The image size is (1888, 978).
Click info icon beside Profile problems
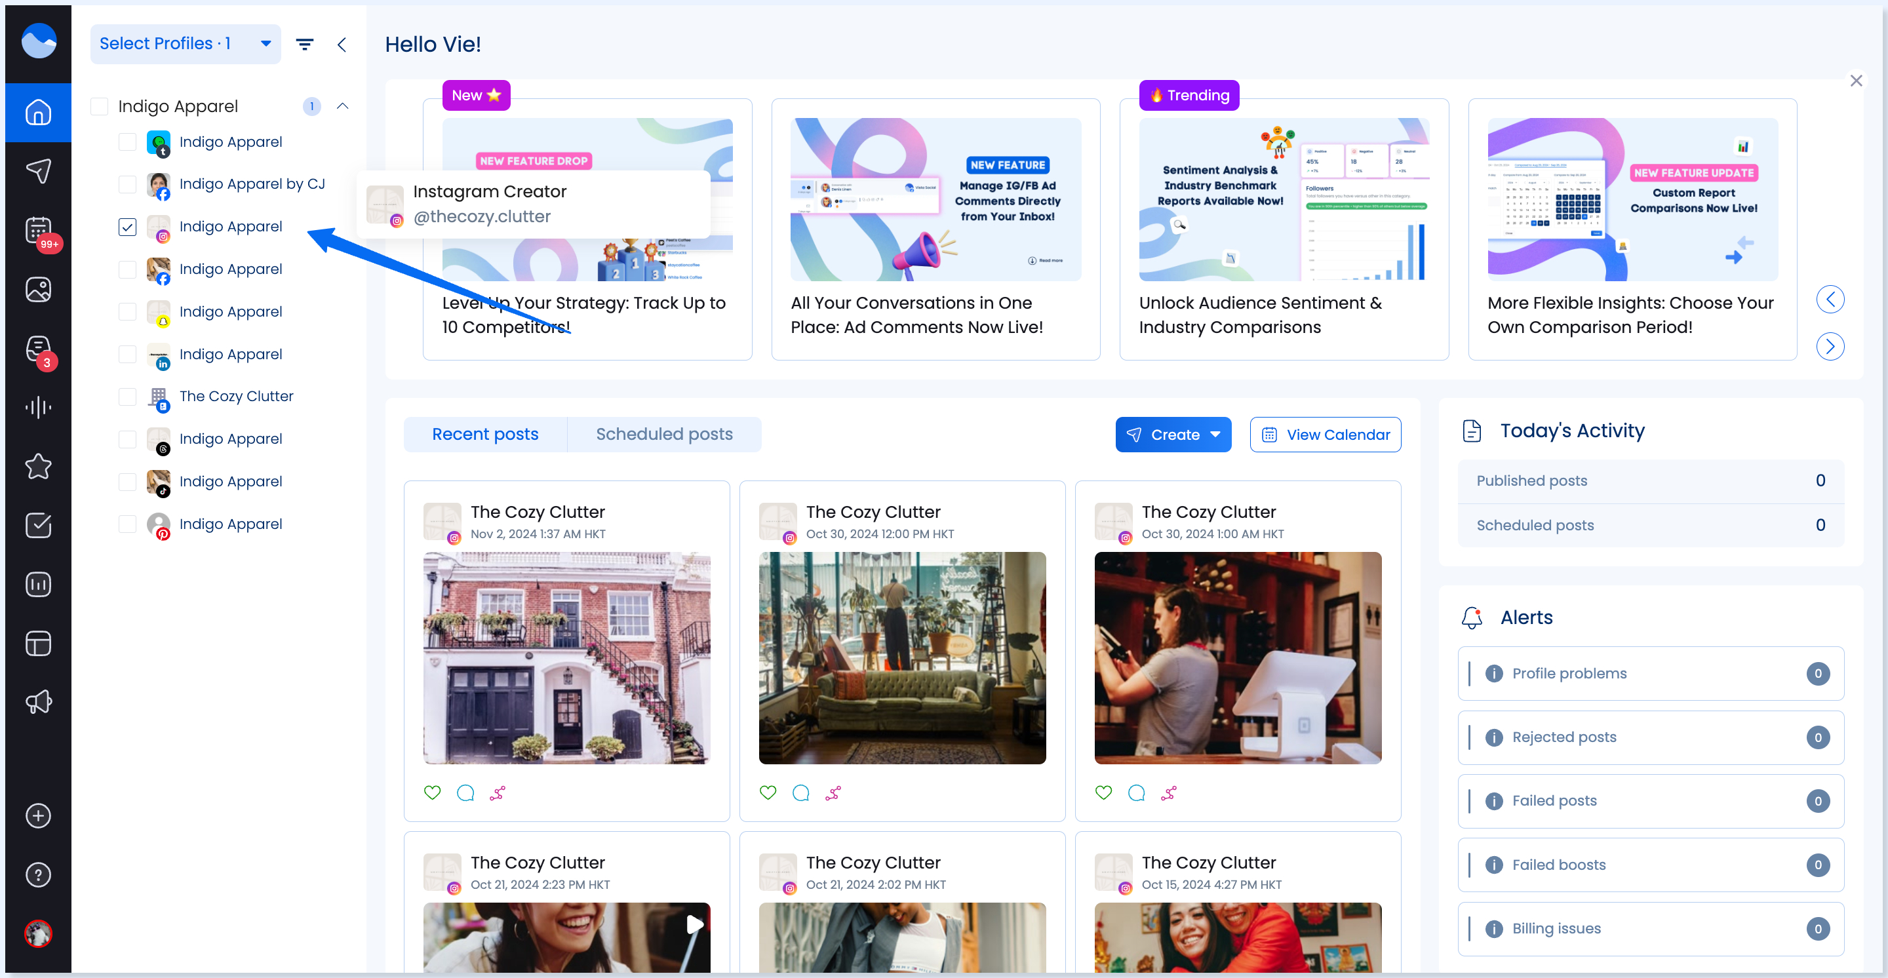pyautogui.click(x=1495, y=673)
